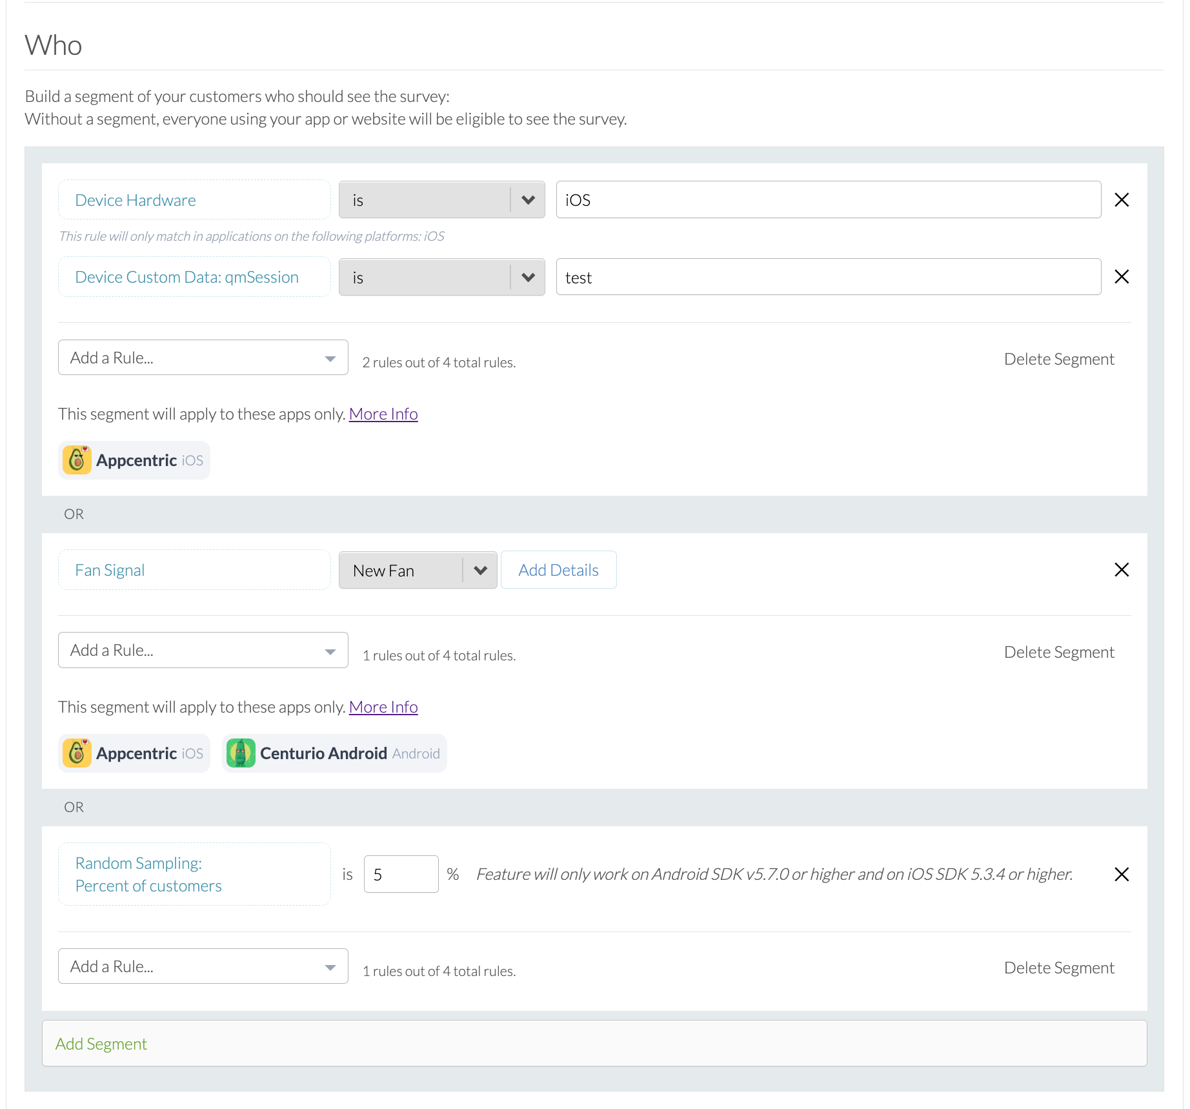Viewport: 1190px width, 1109px height.
Task: Open the qmSession operator 'is' dropdown
Action: (441, 278)
